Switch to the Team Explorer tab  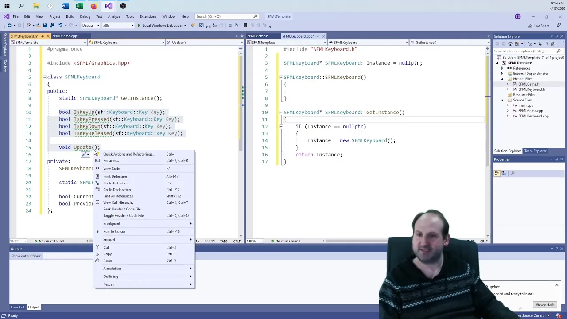click(x=536, y=151)
